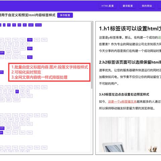Select the 'a' tag chip
Screen dimensions: 161x161
click(x=4, y=25)
